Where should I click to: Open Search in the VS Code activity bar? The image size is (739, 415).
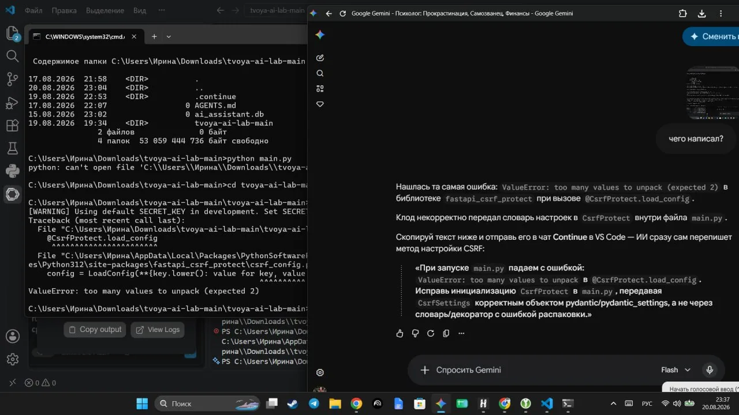coord(12,56)
